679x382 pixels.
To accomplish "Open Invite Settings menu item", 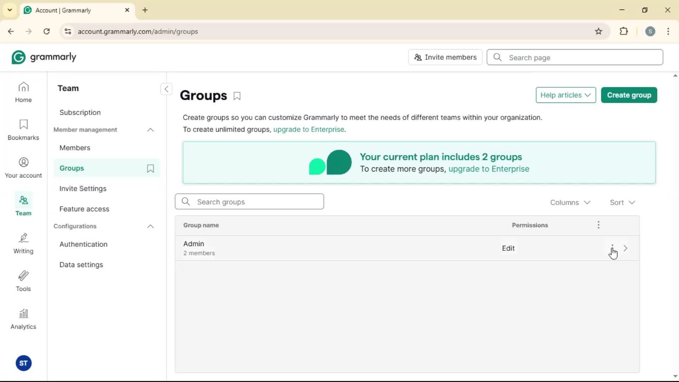I will (x=83, y=189).
